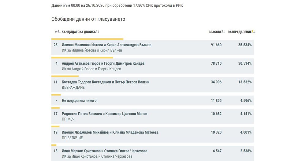Click the ГЛАСОВЕ column header
This screenshot has width=306, height=161.
pyautogui.click(x=215, y=32)
